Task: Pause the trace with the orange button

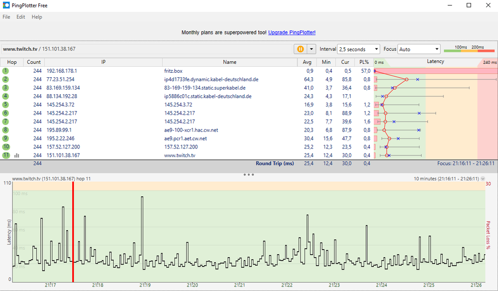Action: [301, 49]
